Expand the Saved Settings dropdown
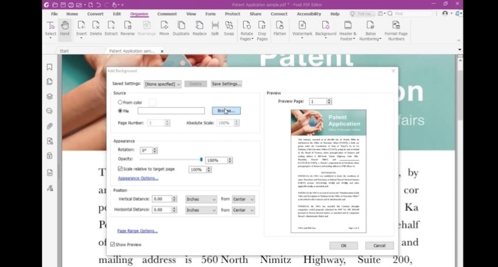The height and width of the screenshot is (267, 498). (163, 84)
